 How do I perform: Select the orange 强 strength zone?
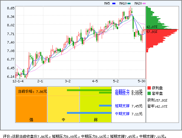(31, 104)
